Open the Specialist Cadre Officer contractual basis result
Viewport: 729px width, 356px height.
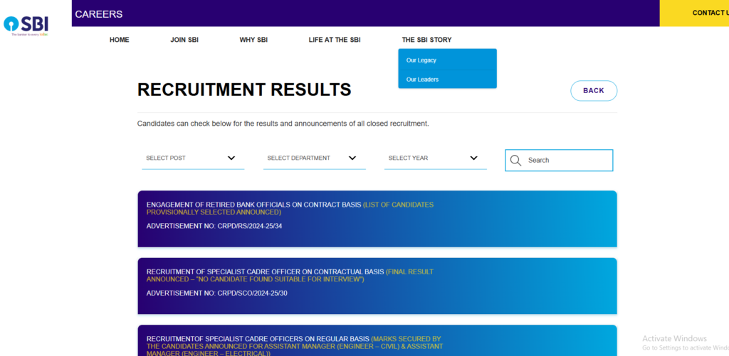tap(377, 286)
